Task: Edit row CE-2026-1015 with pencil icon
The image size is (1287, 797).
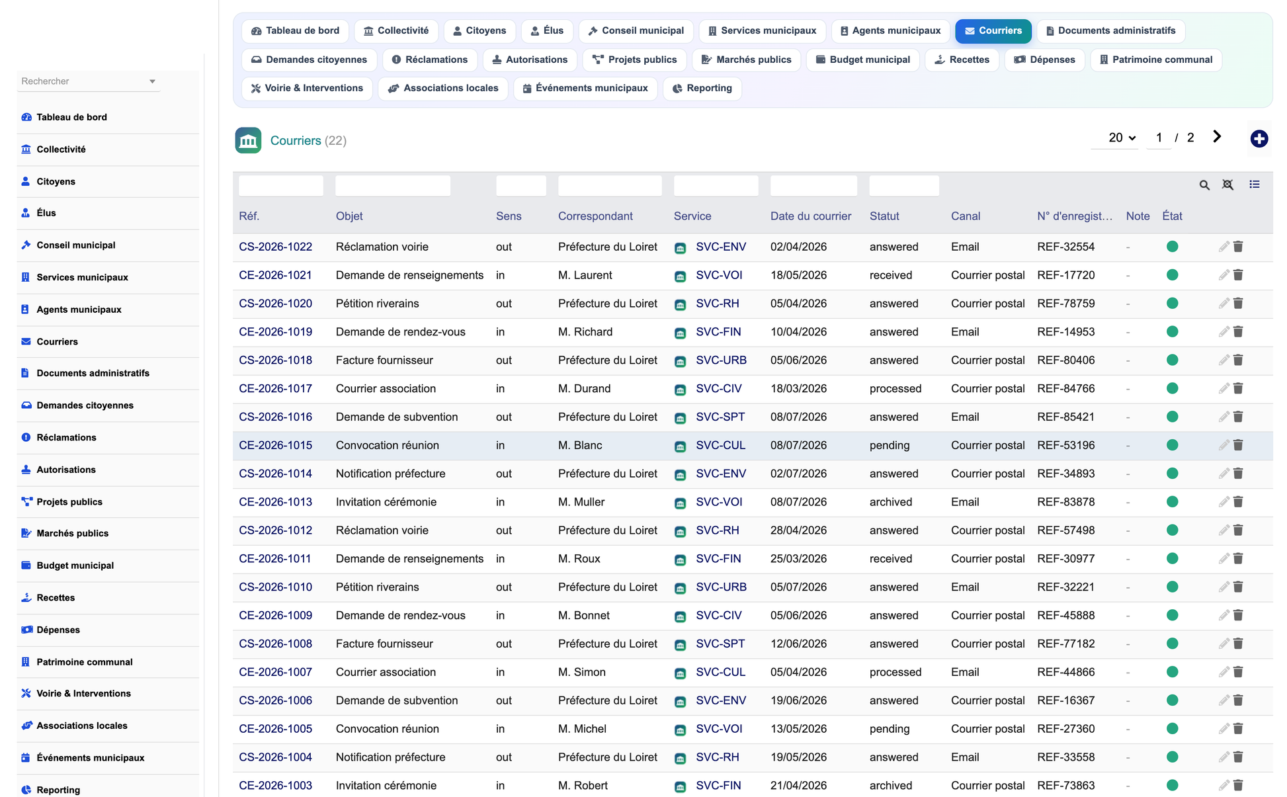Action: click(1224, 445)
